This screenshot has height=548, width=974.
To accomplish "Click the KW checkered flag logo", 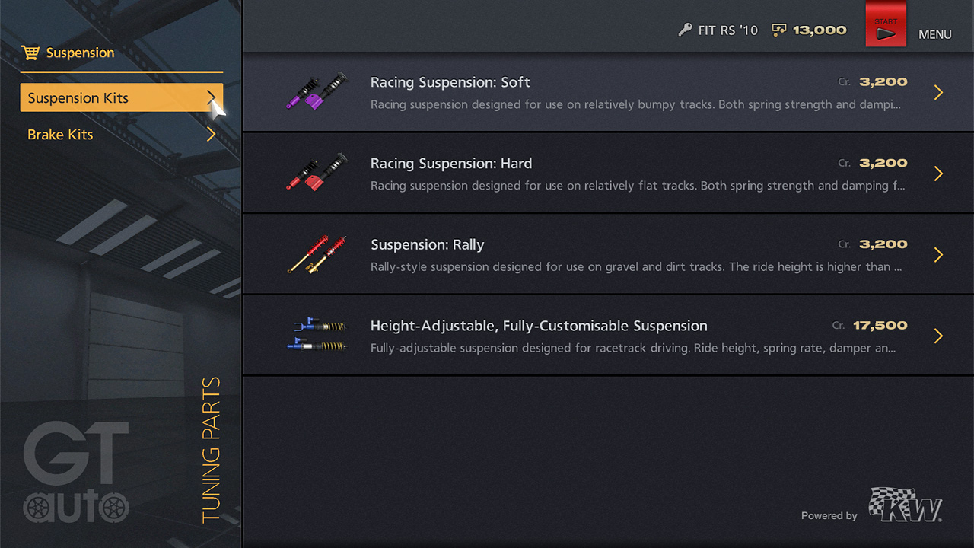I will click(906, 505).
